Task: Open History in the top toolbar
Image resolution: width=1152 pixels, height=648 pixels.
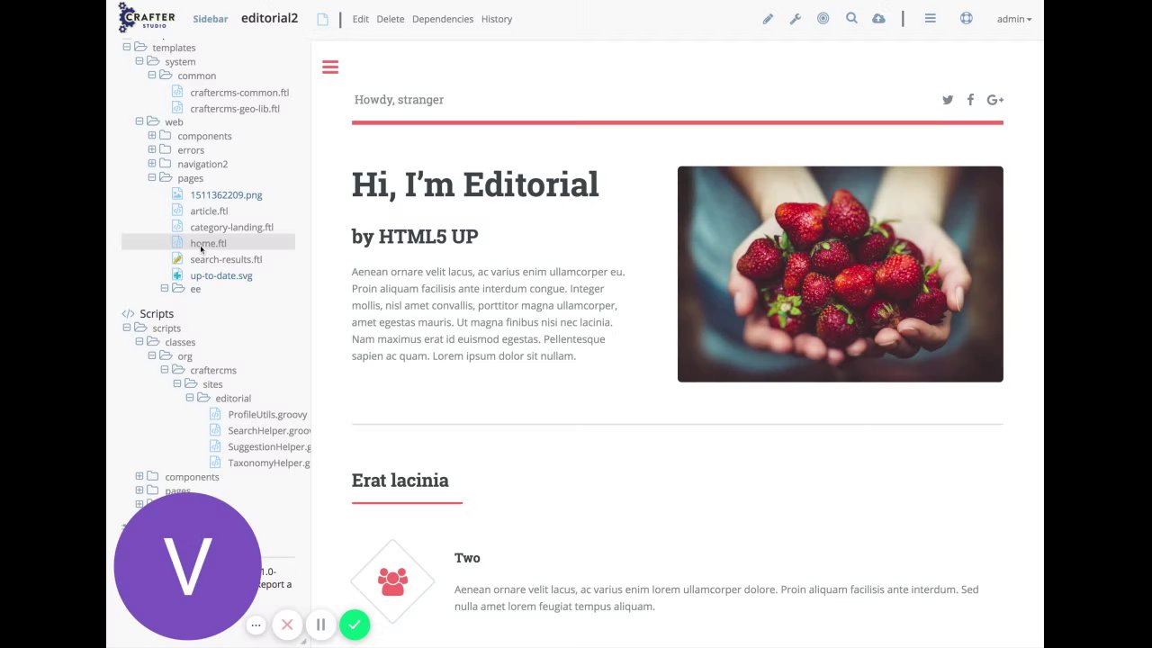Action: click(x=497, y=19)
